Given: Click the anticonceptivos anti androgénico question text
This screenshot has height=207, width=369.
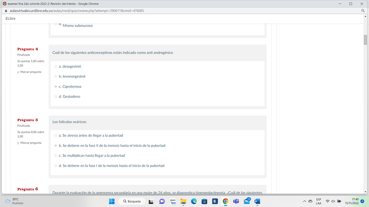Looking at the screenshot, I should [113, 53].
